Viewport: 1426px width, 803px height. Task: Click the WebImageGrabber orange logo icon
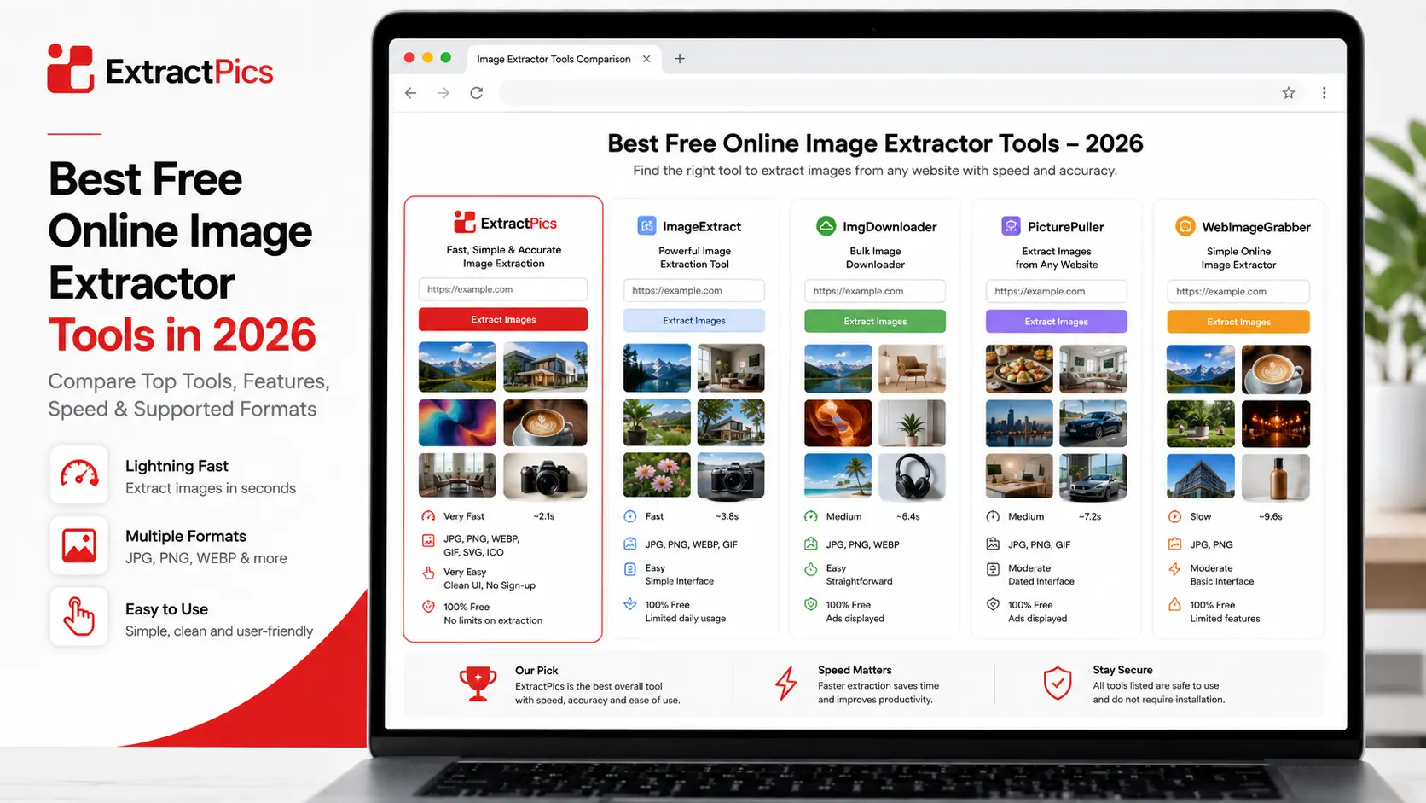click(x=1185, y=226)
